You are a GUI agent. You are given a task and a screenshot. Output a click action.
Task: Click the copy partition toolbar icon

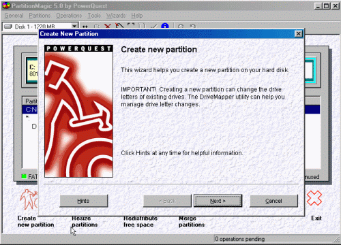pyautogui.click(x=142, y=26)
